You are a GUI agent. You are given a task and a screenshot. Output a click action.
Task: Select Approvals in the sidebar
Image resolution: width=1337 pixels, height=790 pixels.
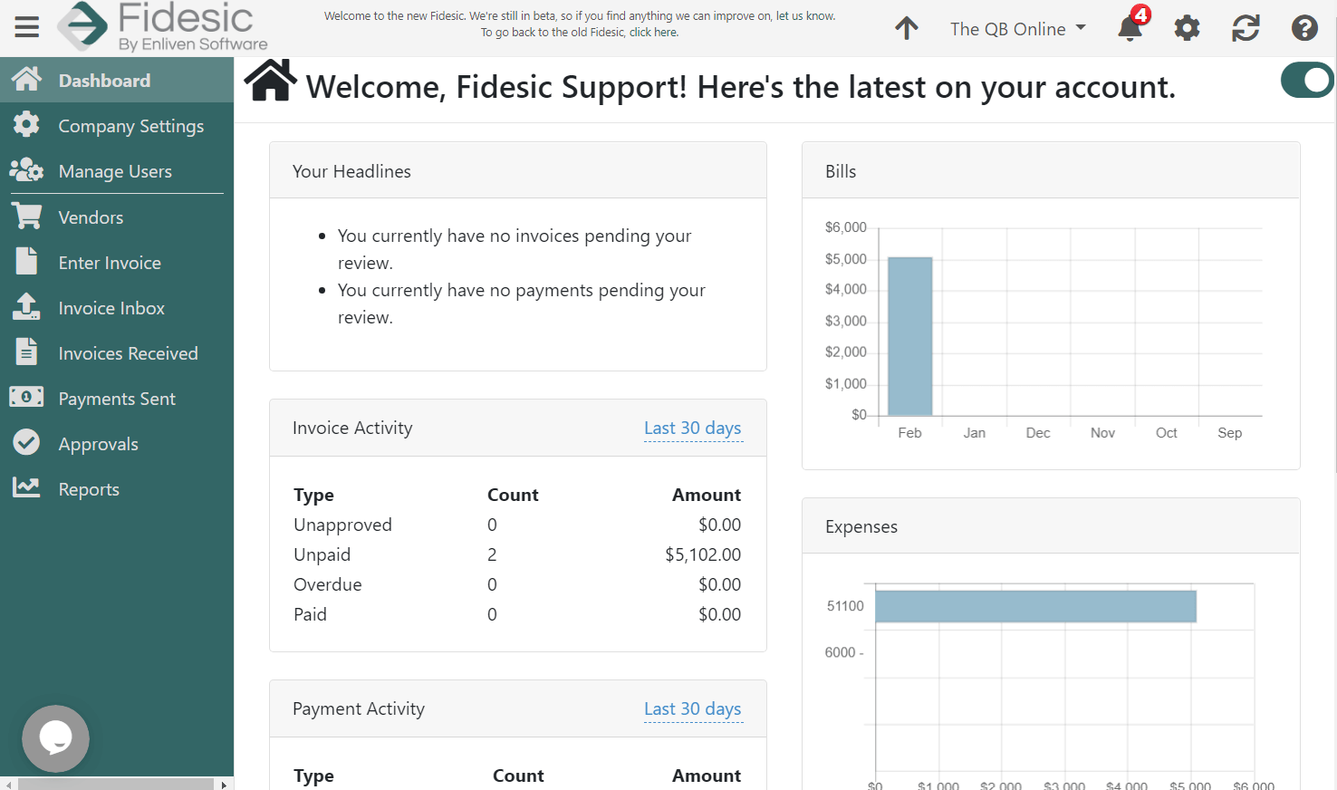(98, 444)
